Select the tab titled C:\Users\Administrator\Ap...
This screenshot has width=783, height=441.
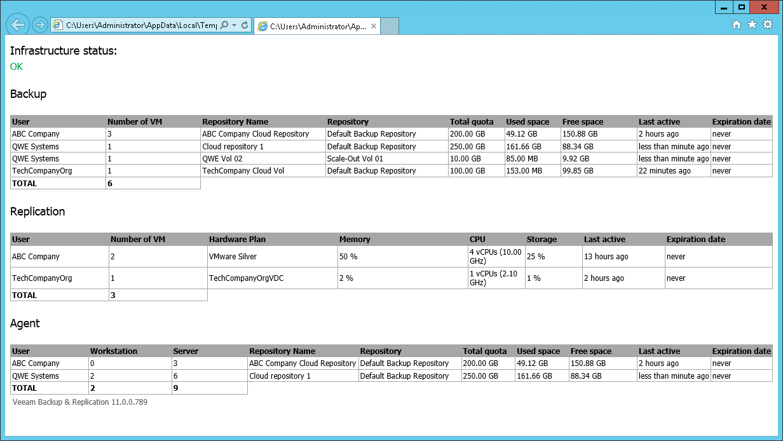(x=317, y=26)
